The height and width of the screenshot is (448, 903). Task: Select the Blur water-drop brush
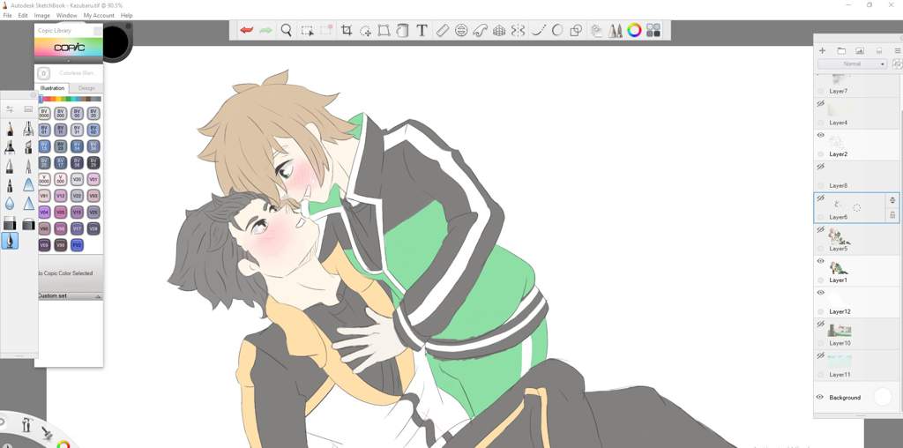(x=10, y=203)
